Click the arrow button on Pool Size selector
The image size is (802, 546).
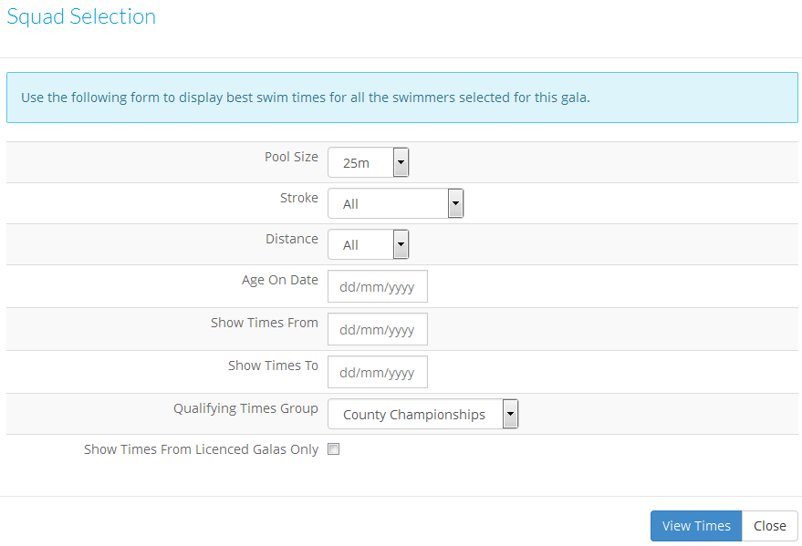click(x=401, y=162)
